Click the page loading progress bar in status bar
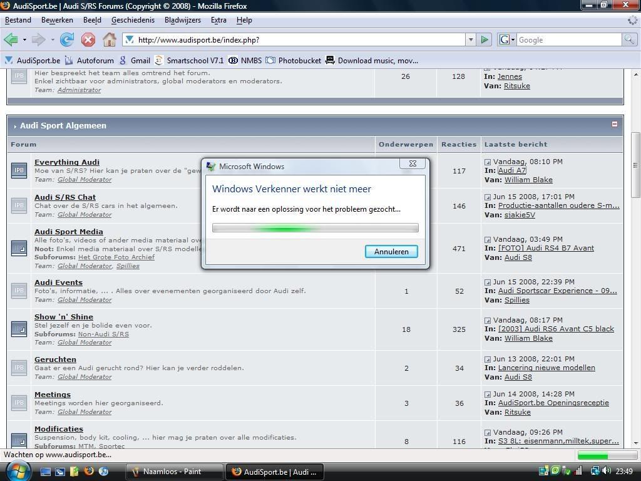 [606, 455]
